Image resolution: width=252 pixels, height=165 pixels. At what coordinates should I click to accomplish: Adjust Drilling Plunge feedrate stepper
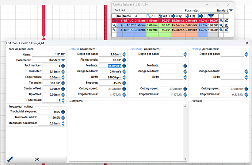246,72
